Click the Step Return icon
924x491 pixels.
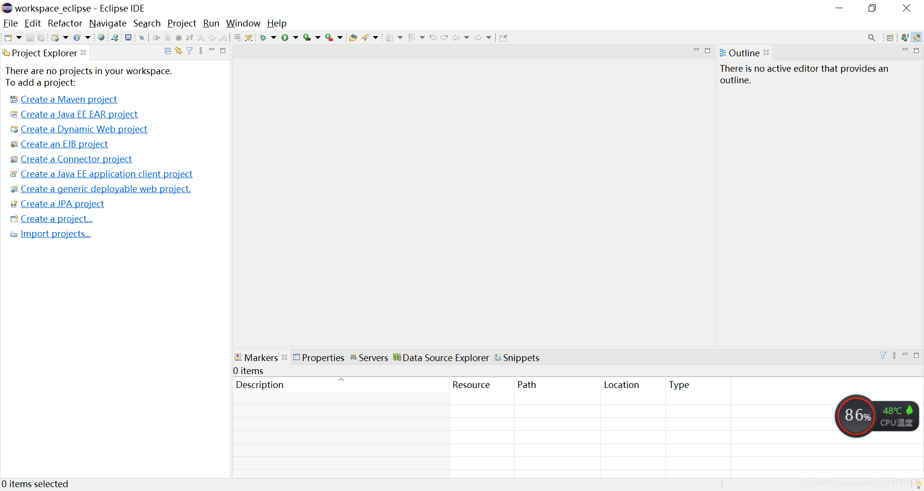point(223,38)
